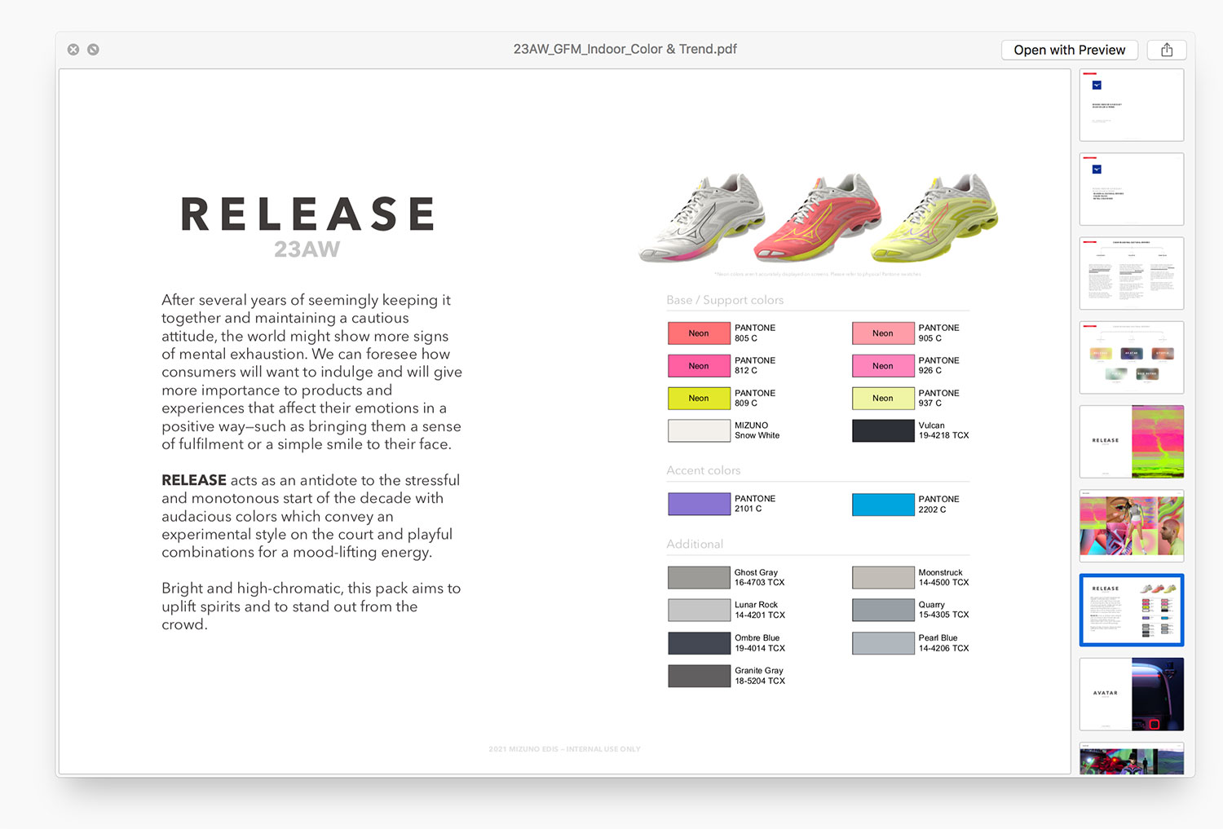
Task: Click the yellow shoe image
Action: click(934, 220)
